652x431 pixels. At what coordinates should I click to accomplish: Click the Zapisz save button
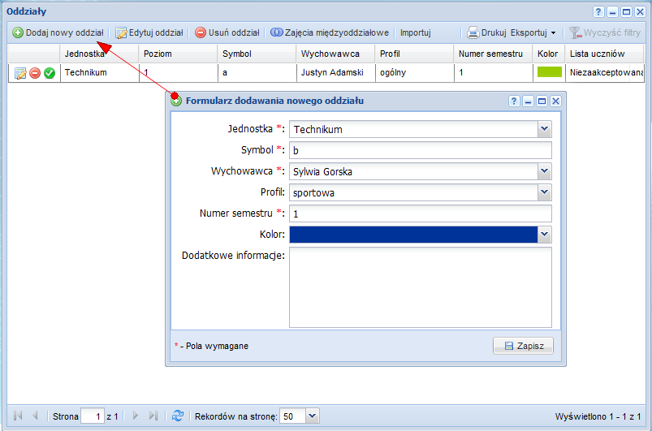[x=523, y=346]
